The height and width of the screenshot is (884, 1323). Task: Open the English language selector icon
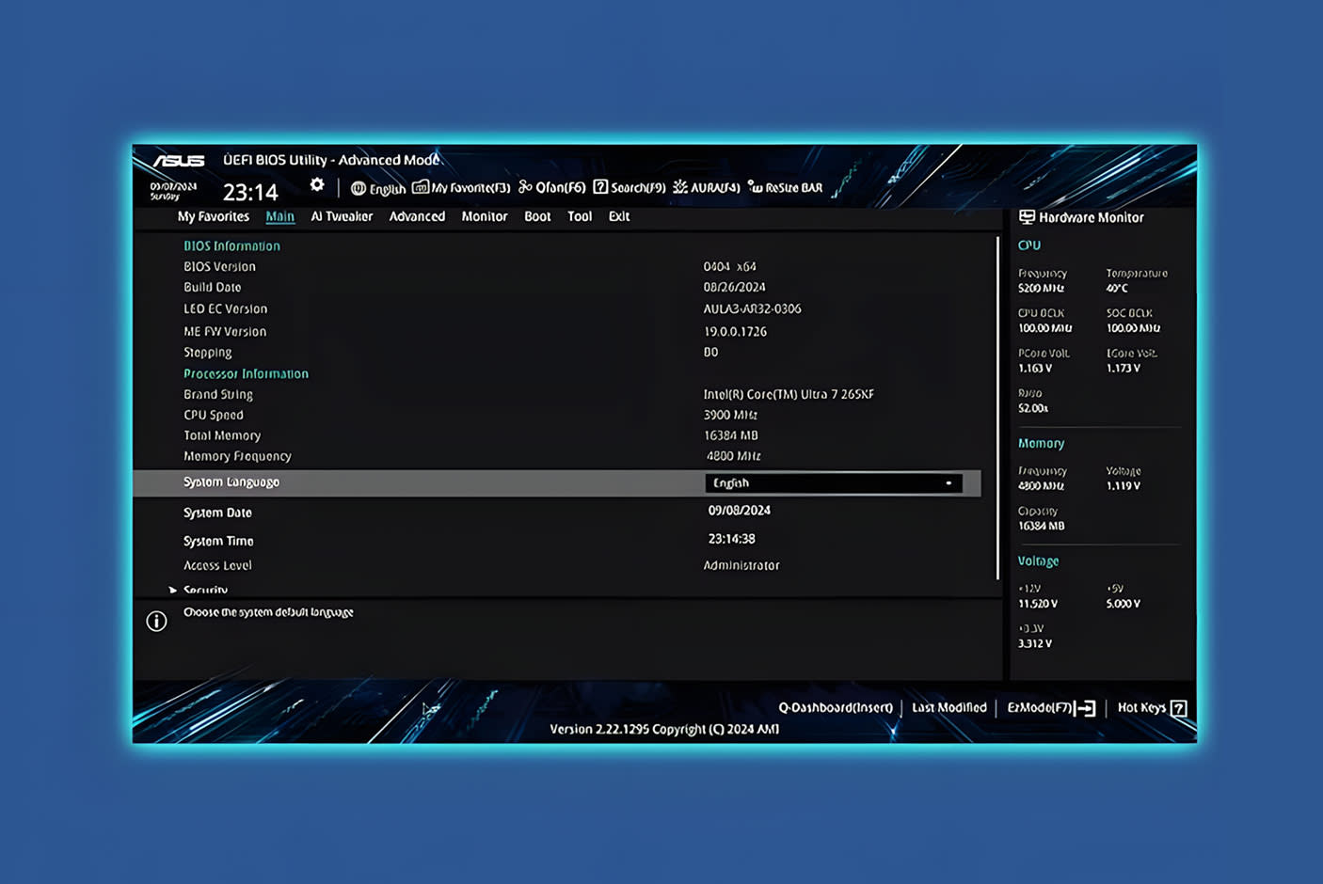(360, 188)
